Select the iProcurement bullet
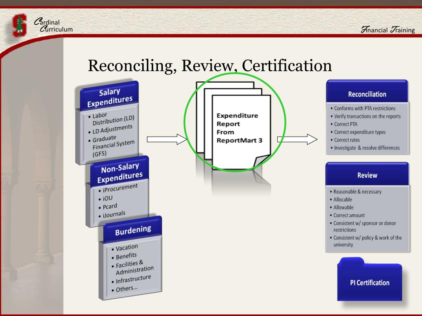Screen dimensions: 422x316 coord(118,188)
